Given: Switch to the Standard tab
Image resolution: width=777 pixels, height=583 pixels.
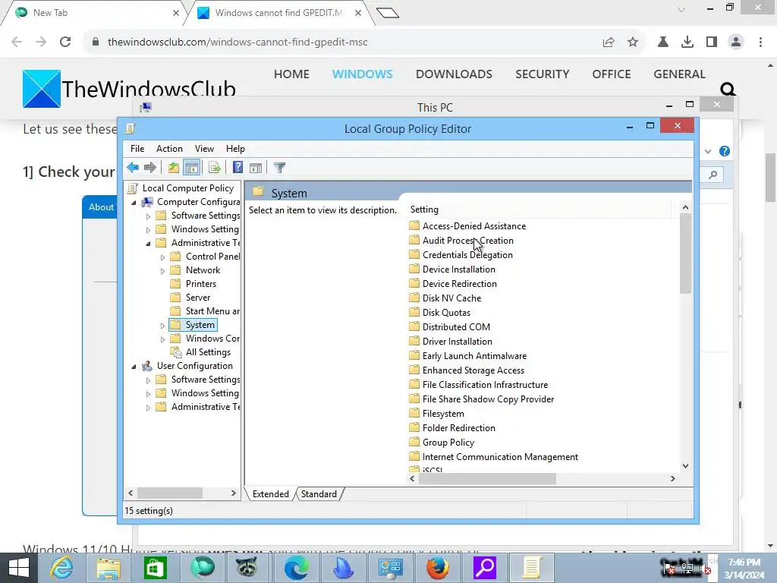Looking at the screenshot, I should 319,493.
